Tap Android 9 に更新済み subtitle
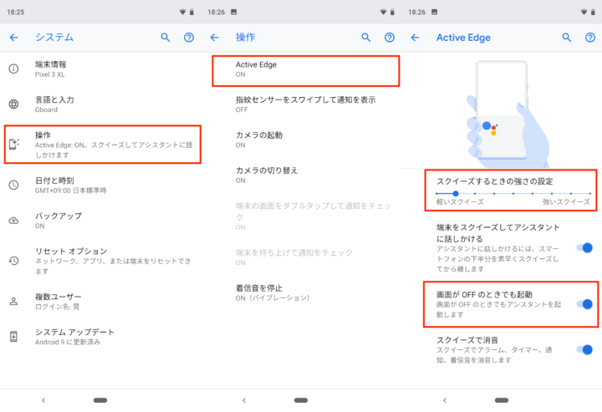The image size is (602, 412). 68,342
